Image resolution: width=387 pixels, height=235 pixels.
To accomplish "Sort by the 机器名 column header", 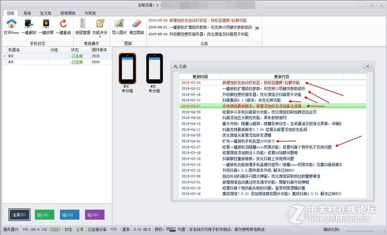I will click(28, 50).
